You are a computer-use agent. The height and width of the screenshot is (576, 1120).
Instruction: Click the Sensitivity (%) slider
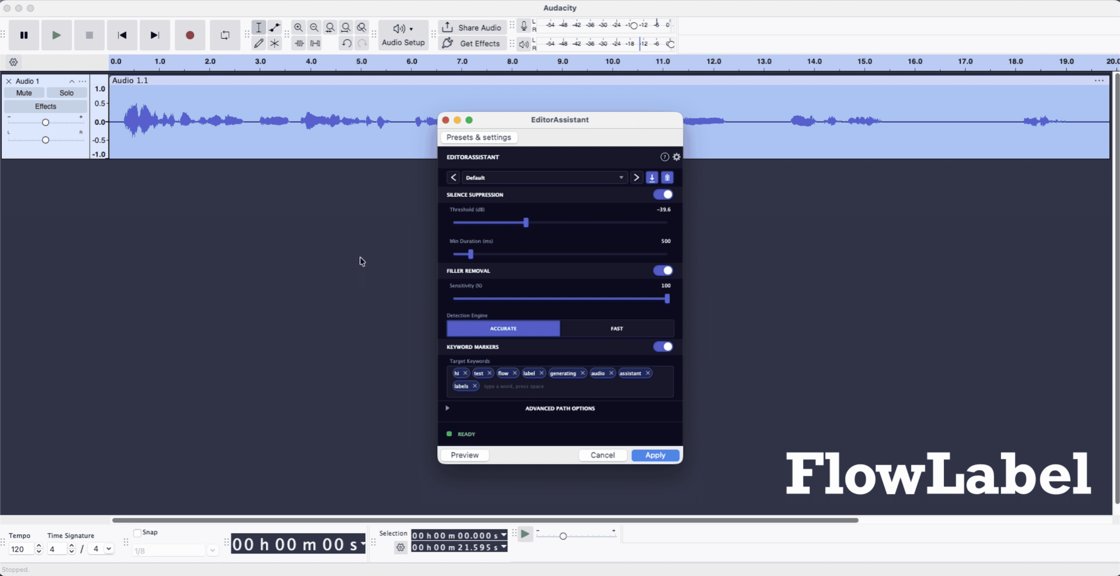pyautogui.click(x=560, y=299)
